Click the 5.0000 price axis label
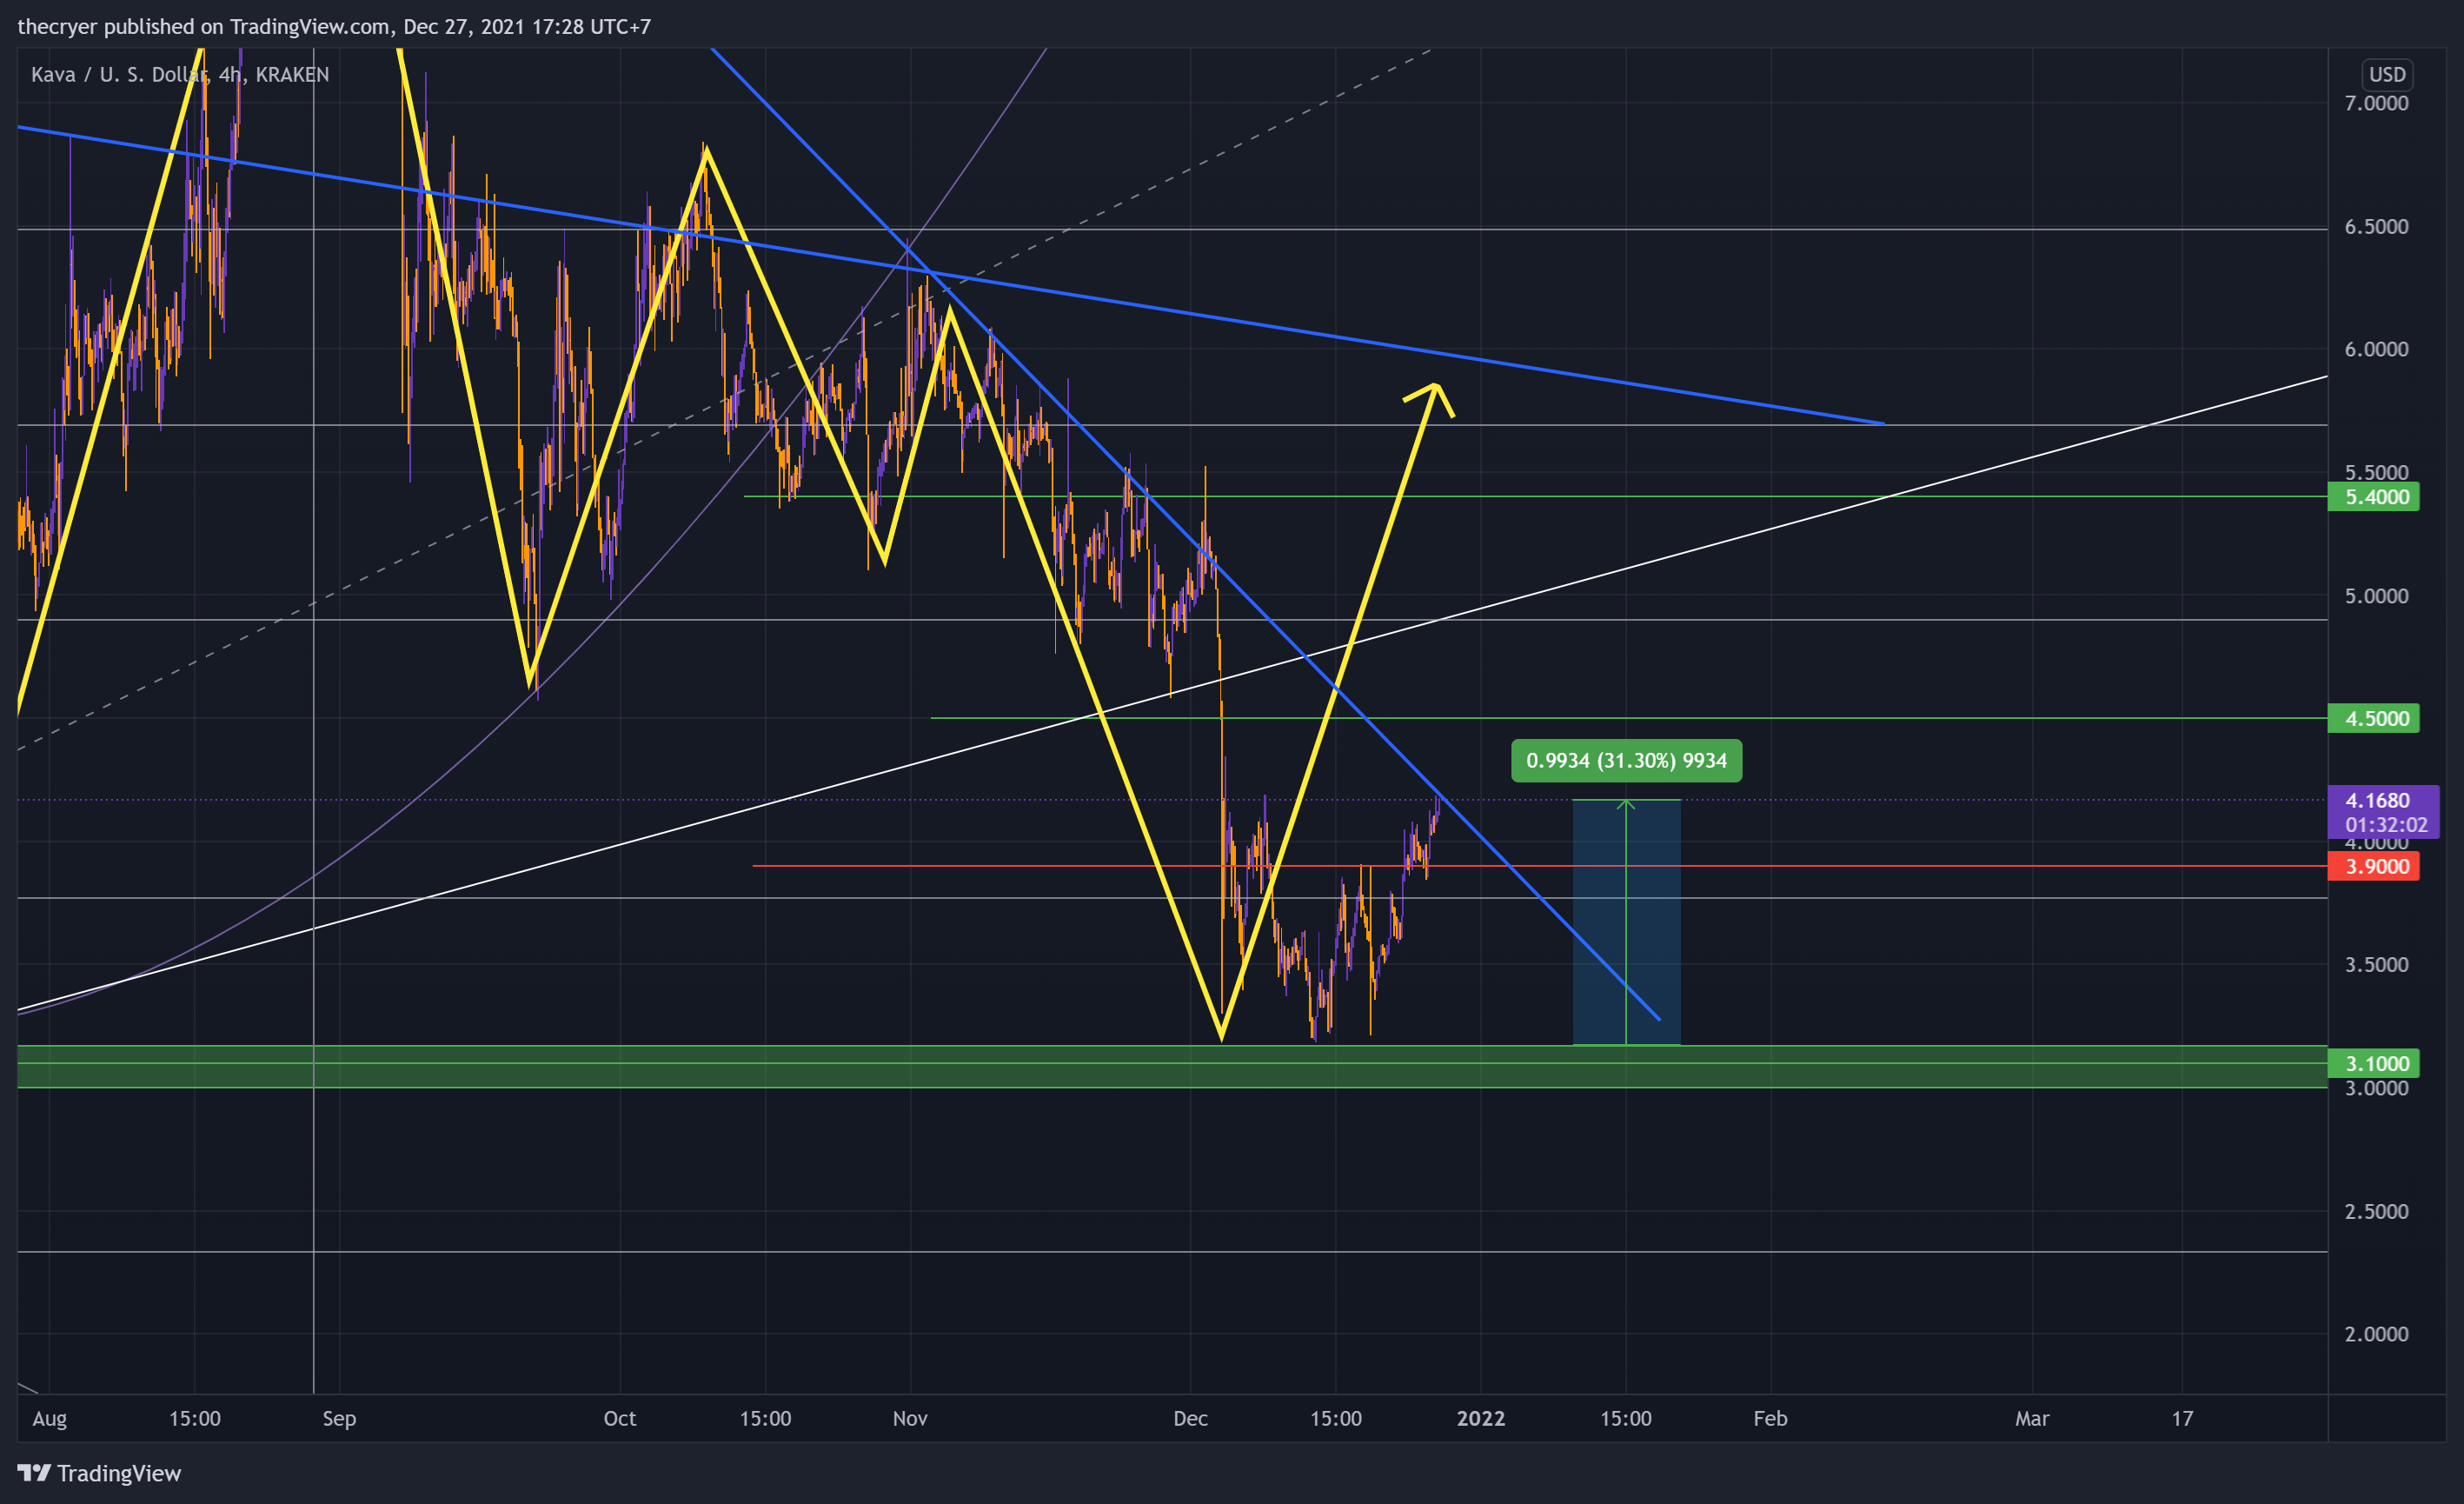Screen dimensions: 2464x1504 [x=2376, y=596]
